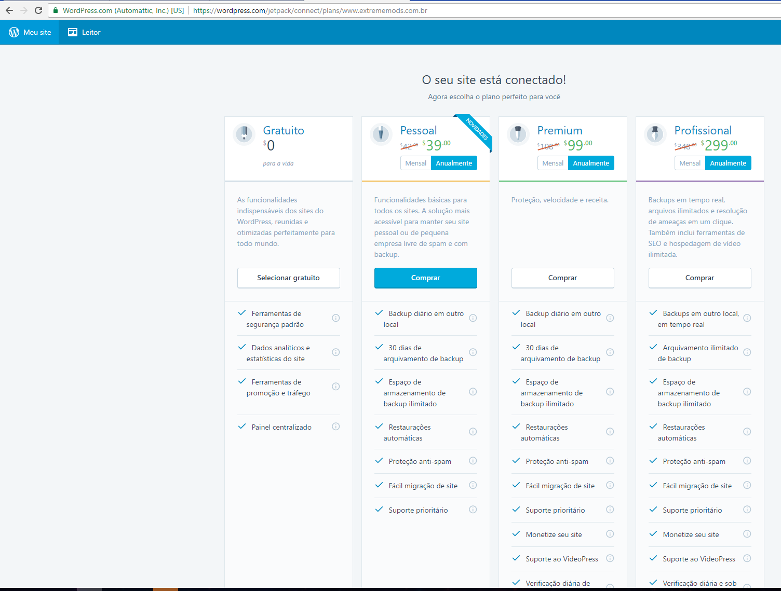Click the Pessoal plan title

tap(419, 131)
